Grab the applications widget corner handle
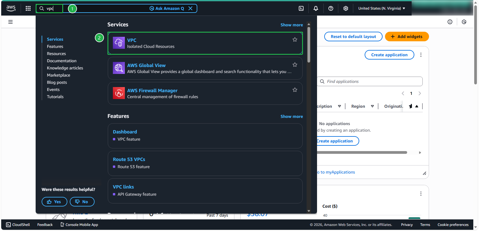Screen dimensions: 479x231 pyautogui.click(x=425, y=173)
